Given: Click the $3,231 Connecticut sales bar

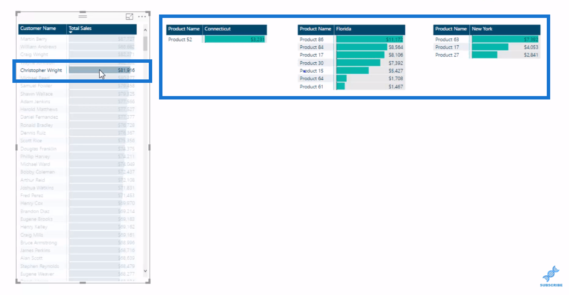Looking at the screenshot, I should [235, 39].
